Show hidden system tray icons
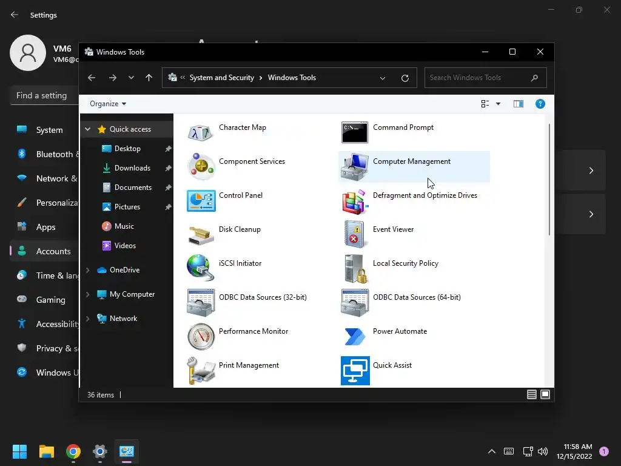Screen dimensions: 621x466 coord(491,451)
